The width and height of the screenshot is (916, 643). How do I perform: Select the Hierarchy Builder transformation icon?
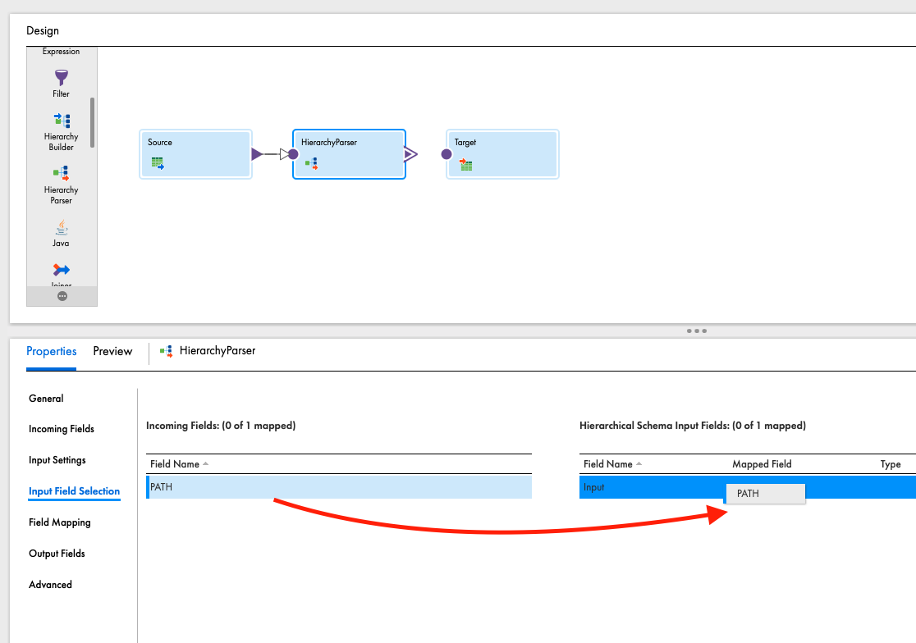(x=61, y=120)
